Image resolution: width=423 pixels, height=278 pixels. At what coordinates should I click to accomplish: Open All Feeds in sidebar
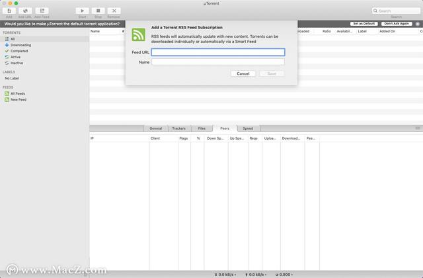[x=44, y=93]
